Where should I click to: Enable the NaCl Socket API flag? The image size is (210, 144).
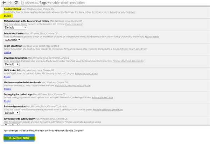[7, 77]
